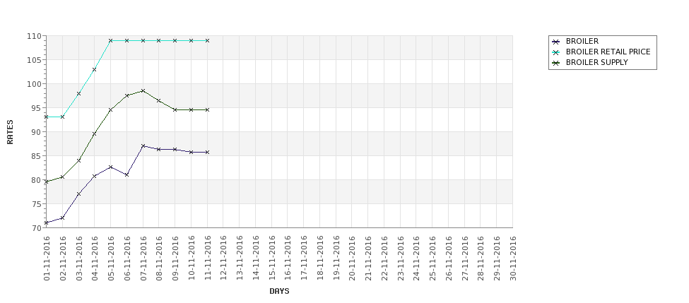Click the 02-11-2016 date label
This screenshot has width=689, height=303.
click(x=63, y=259)
